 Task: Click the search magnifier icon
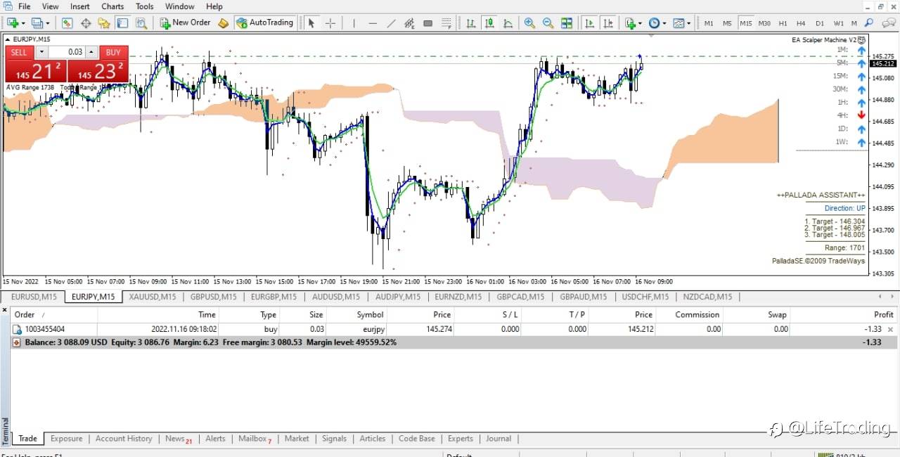tap(870, 23)
